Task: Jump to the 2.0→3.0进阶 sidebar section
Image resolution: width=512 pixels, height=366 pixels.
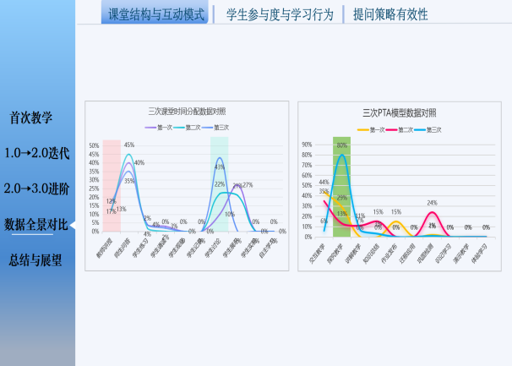Action: [x=36, y=188]
